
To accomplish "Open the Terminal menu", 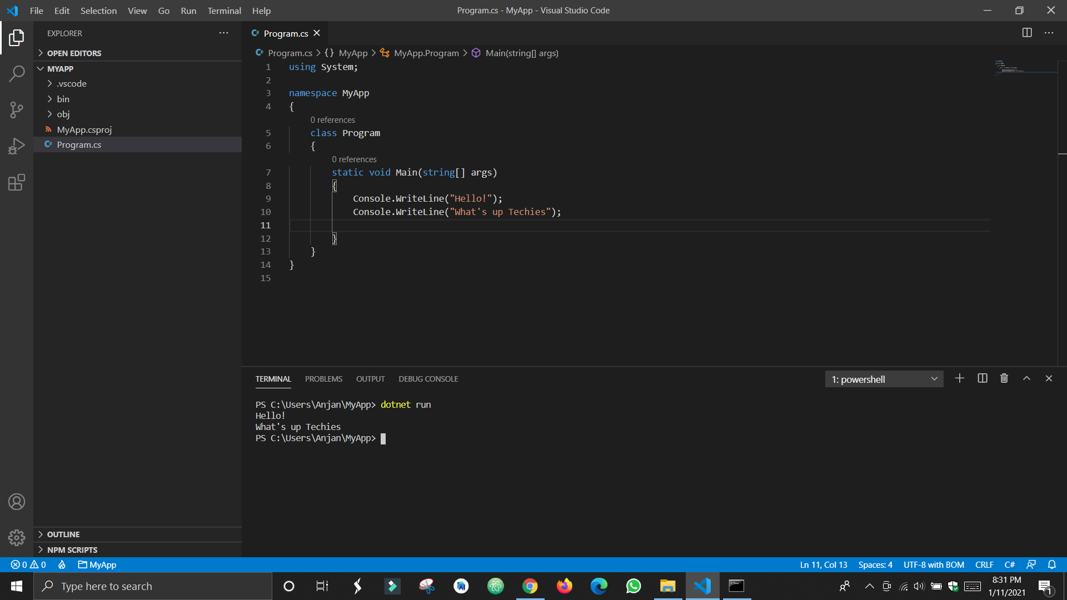I will 224,11.
